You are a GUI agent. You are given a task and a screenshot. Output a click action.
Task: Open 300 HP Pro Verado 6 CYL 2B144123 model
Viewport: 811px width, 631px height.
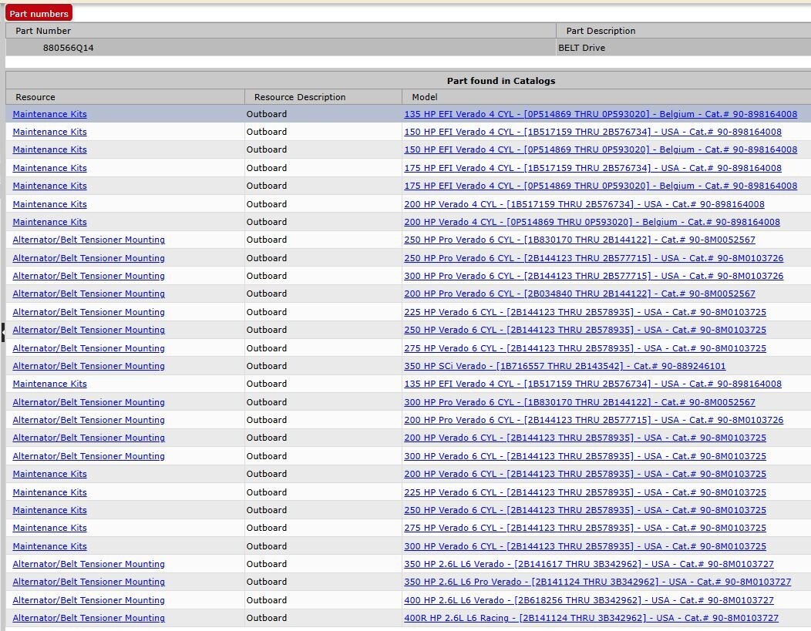click(594, 276)
